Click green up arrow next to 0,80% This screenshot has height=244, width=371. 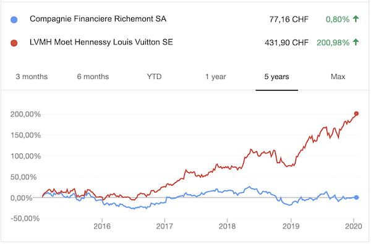pos(356,19)
